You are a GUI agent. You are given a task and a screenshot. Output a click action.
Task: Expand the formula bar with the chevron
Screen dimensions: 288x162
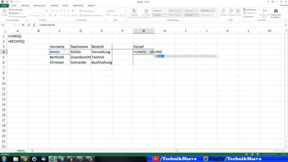click(286, 25)
